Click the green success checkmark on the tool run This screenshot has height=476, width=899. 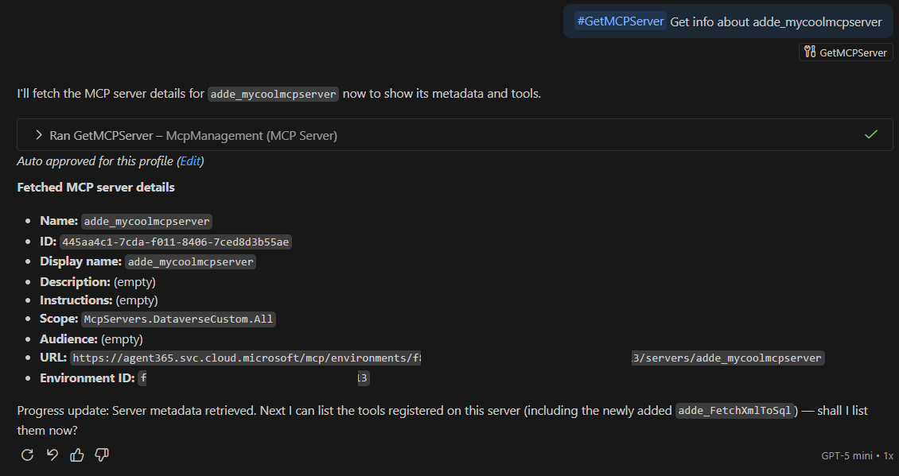coord(872,134)
